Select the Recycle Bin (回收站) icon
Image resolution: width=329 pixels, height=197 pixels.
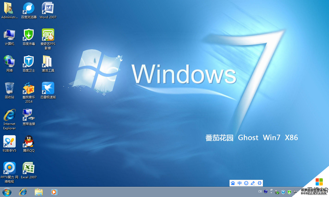tap(10, 88)
